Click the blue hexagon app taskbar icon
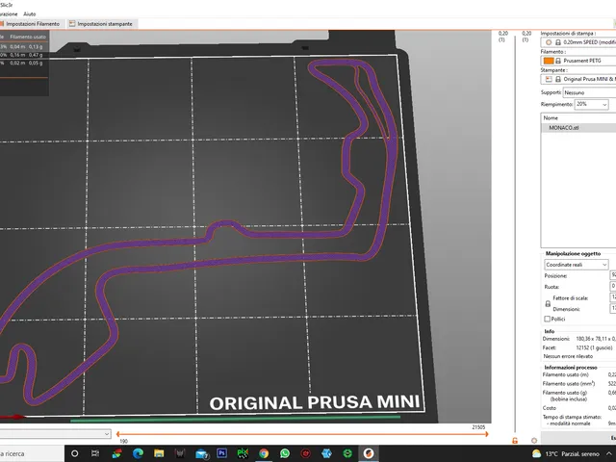Image resolution: width=616 pixels, height=462 pixels. 326,453
